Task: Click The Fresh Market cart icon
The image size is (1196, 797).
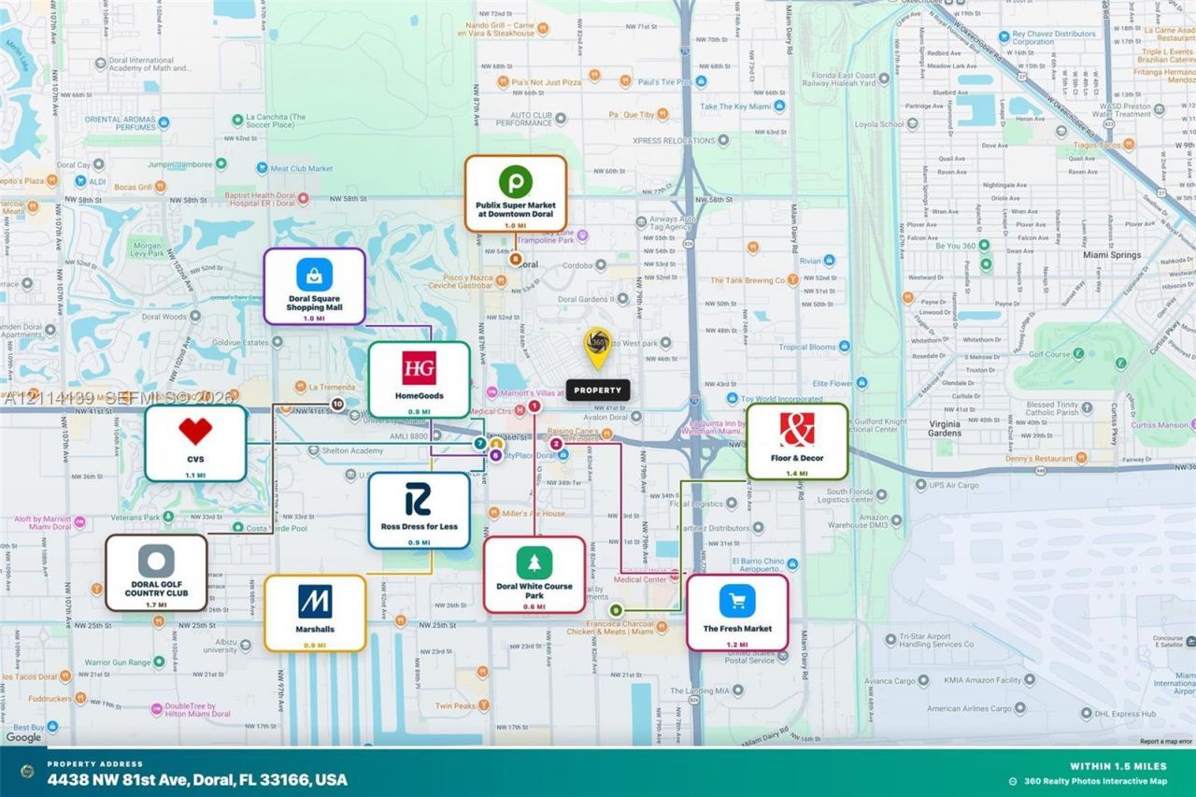Action: coord(737,601)
